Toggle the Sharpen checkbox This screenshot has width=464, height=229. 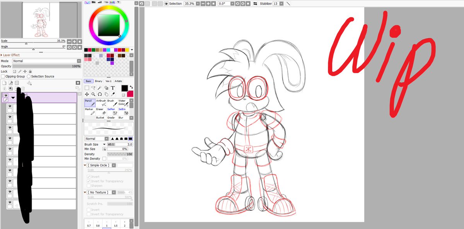click(x=89, y=186)
